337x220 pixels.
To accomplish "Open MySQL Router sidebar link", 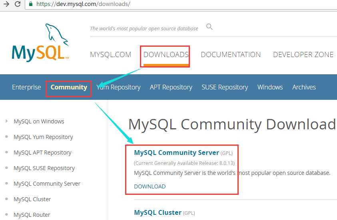I will [32, 215].
